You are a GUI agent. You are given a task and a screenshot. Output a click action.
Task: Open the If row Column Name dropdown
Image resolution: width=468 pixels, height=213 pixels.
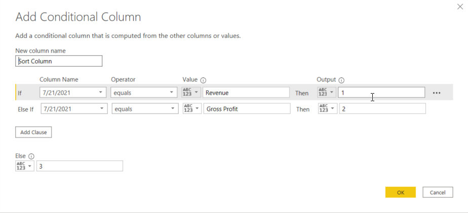point(73,93)
